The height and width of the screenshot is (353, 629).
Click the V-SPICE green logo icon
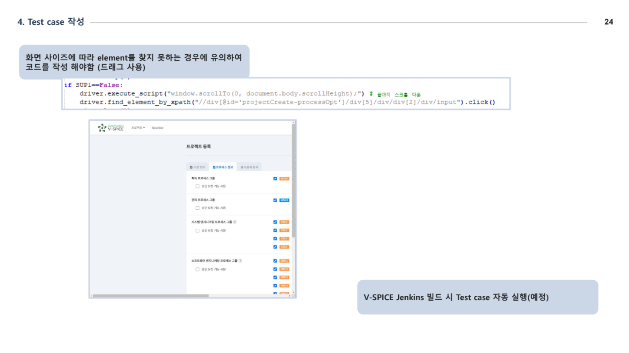tap(102, 127)
